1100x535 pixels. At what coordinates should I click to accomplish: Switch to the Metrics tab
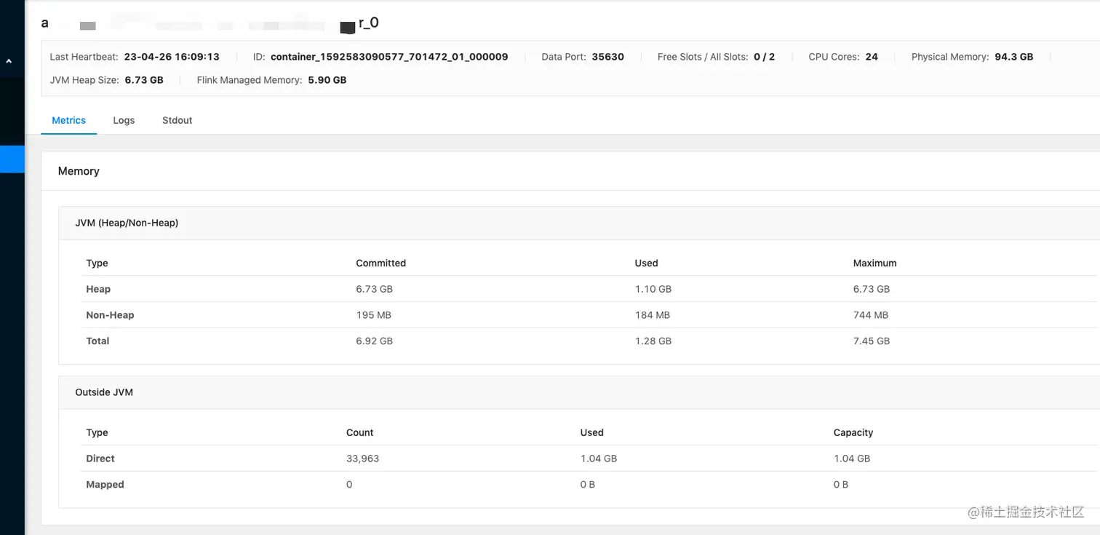pos(68,121)
